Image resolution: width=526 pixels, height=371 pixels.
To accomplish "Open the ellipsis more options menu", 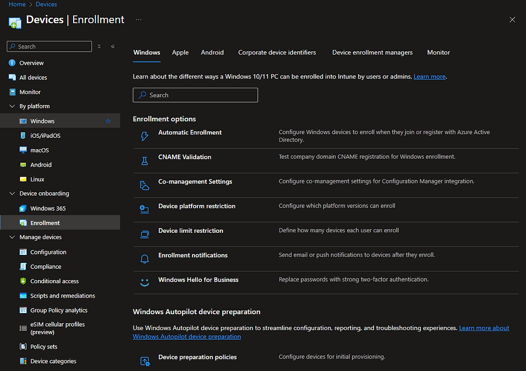I will pyautogui.click(x=138, y=19).
